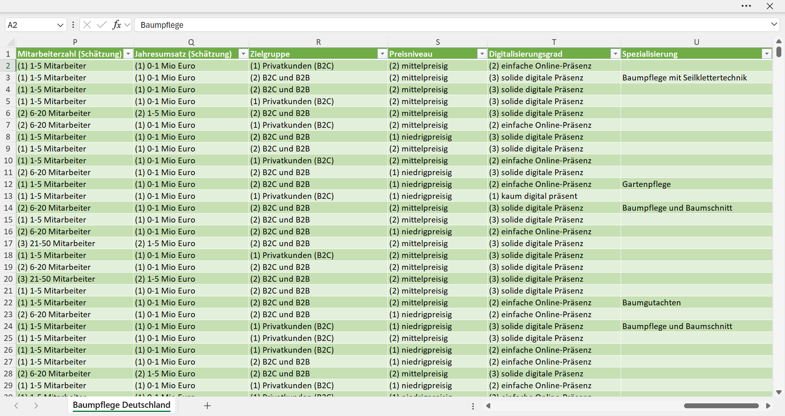The image size is (785, 416).
Task: Select column P header
Action: [x=75, y=42]
